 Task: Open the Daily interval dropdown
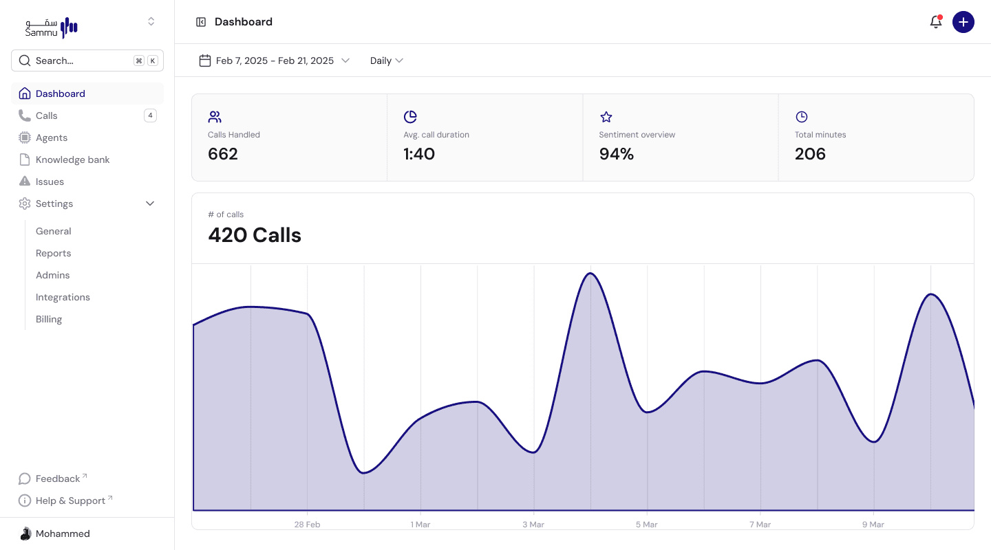point(386,60)
